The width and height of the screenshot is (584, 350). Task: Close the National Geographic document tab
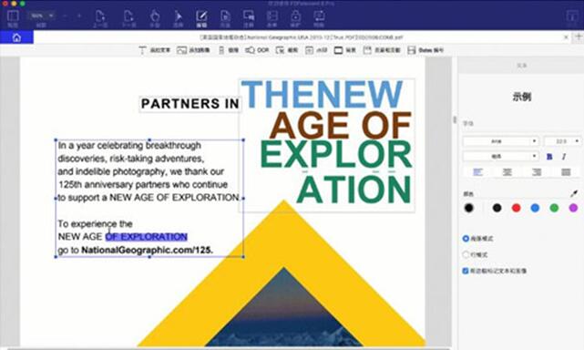tap(566, 37)
